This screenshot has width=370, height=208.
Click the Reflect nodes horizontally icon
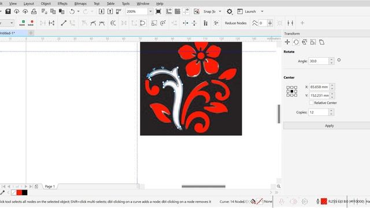click(x=186, y=23)
